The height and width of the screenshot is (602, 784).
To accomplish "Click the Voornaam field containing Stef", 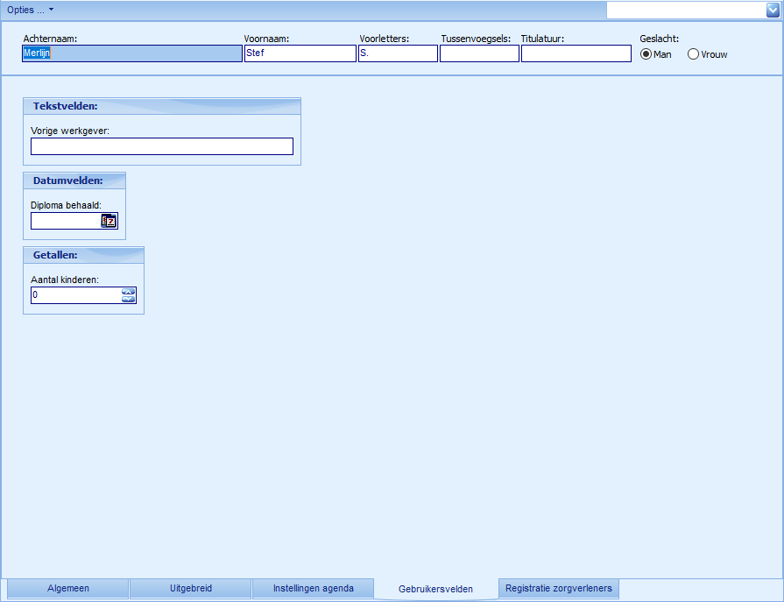I will (300, 53).
